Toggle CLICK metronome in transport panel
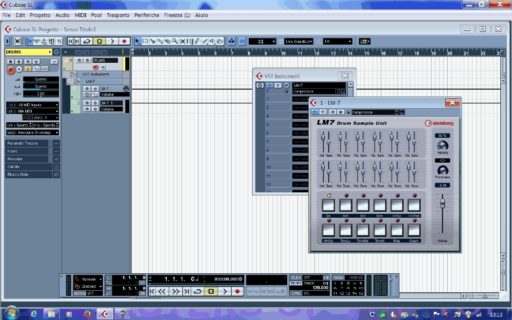Screen dimensions: 512x320 (296, 278)
